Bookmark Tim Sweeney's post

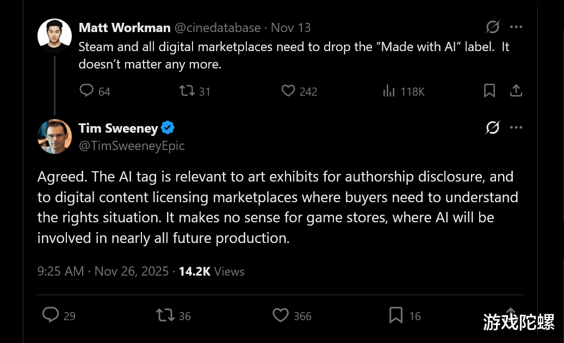[x=396, y=315]
